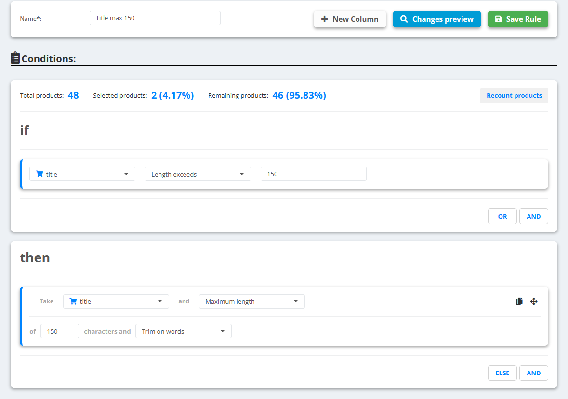Click the "if" section heading

24,130
